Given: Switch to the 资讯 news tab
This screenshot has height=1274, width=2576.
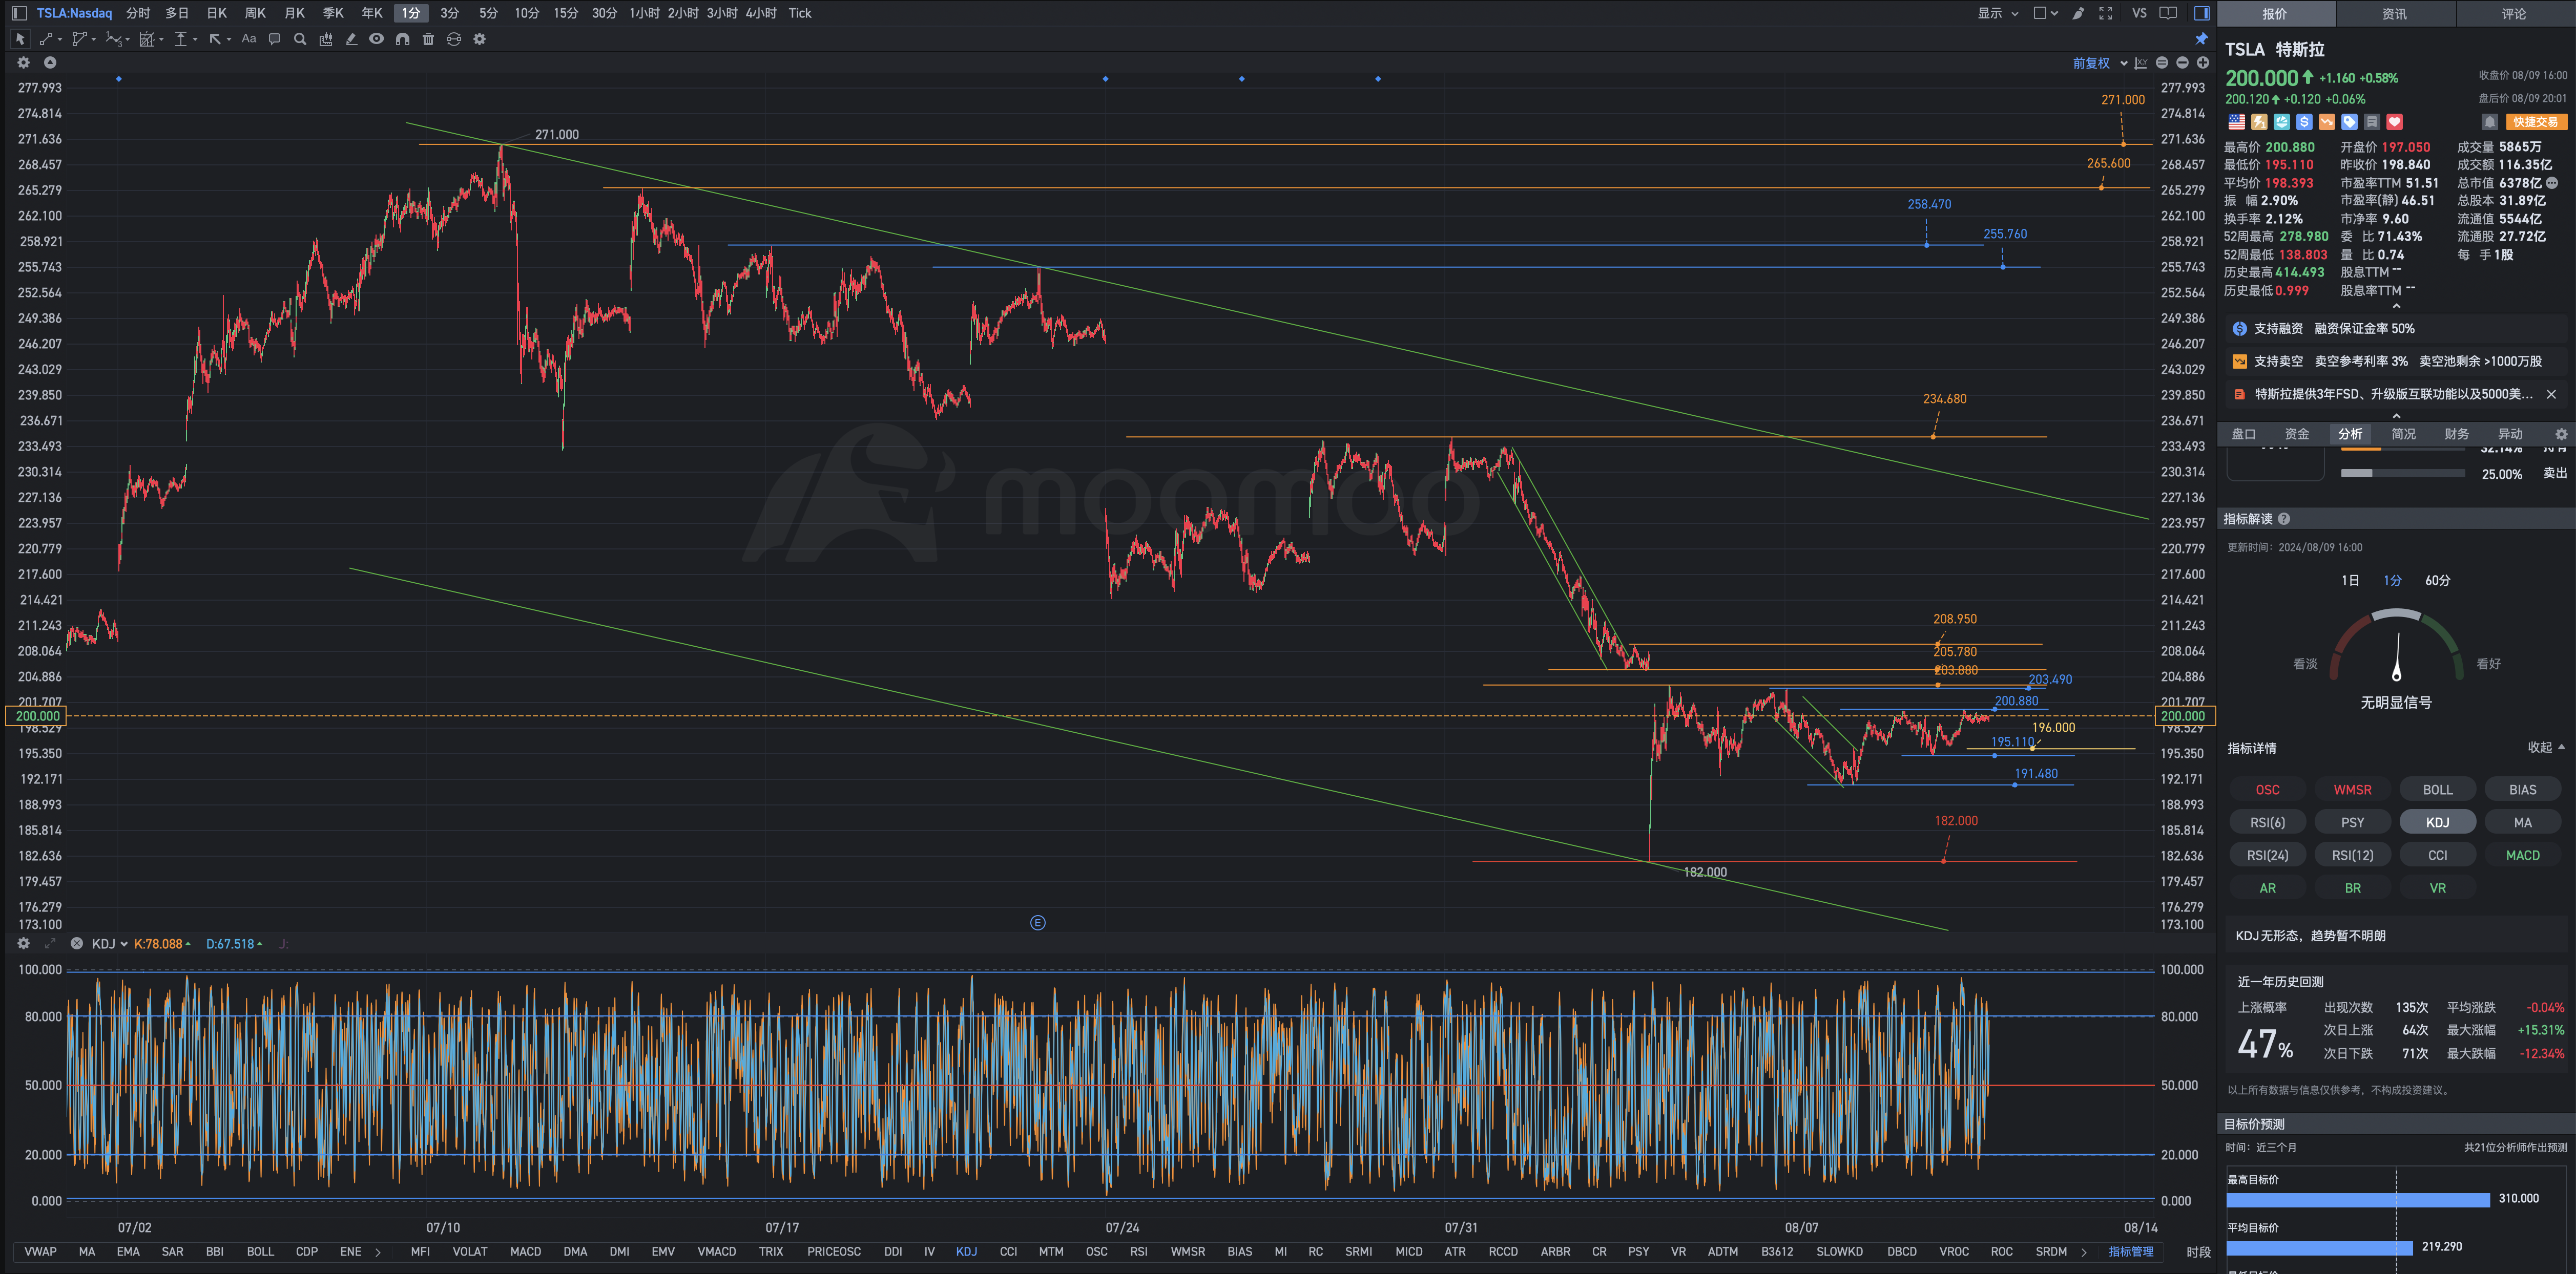Looking at the screenshot, I should (x=2394, y=14).
